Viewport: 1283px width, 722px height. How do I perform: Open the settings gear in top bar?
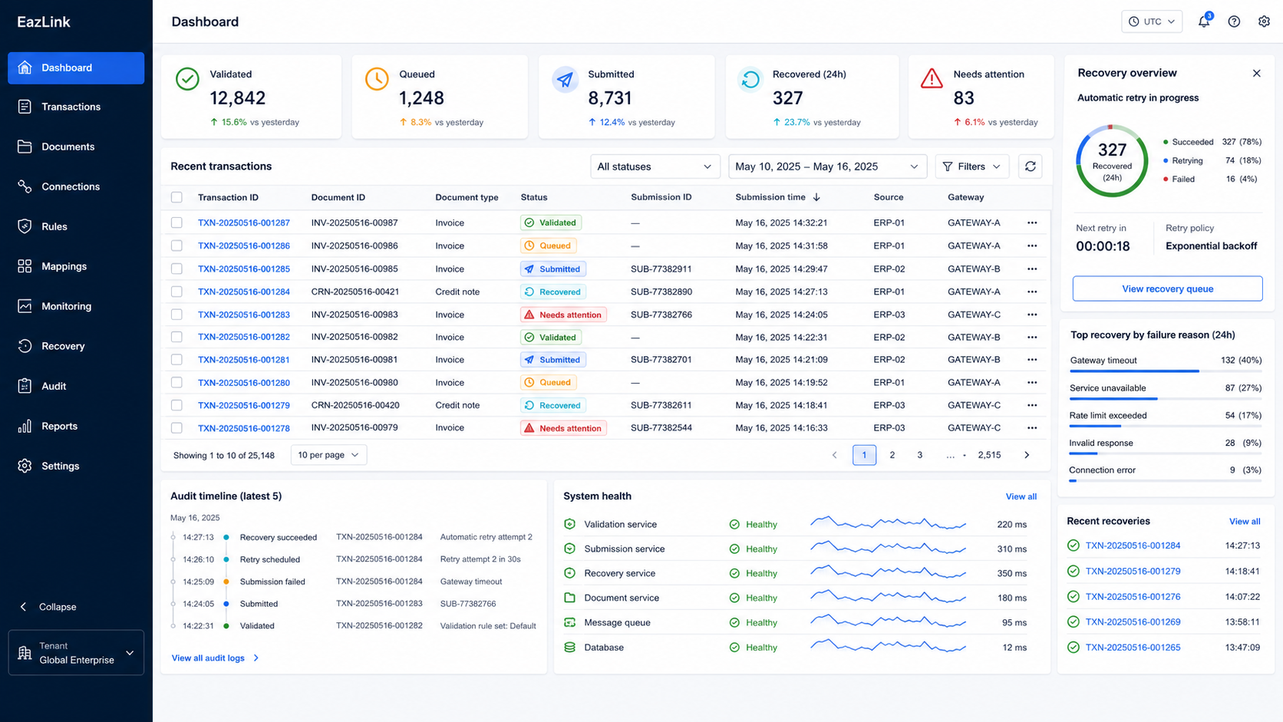click(x=1264, y=21)
